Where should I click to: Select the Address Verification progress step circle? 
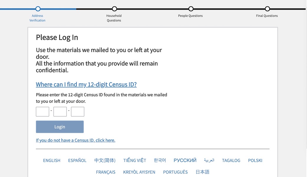click(38, 9)
